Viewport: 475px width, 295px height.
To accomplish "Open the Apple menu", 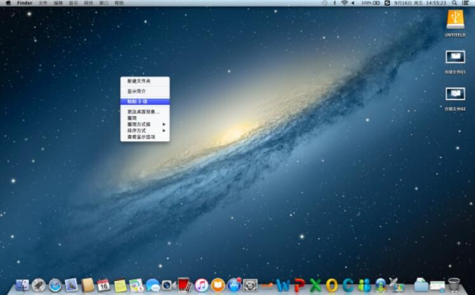I will [8, 3].
